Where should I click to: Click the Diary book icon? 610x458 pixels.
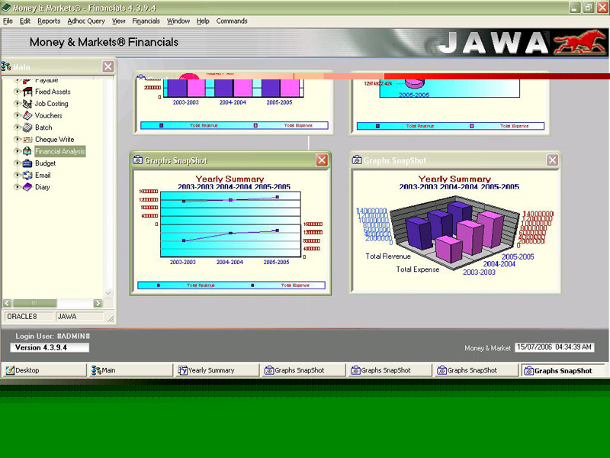[x=27, y=187]
